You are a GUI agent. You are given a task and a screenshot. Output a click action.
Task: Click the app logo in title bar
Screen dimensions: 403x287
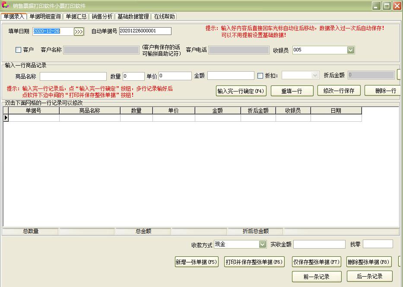[6, 6]
